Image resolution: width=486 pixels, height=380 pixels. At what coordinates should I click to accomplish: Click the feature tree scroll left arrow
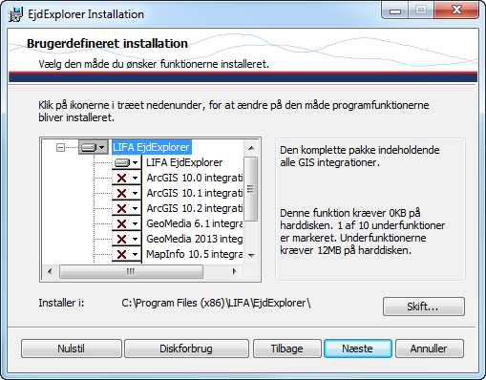(50, 271)
